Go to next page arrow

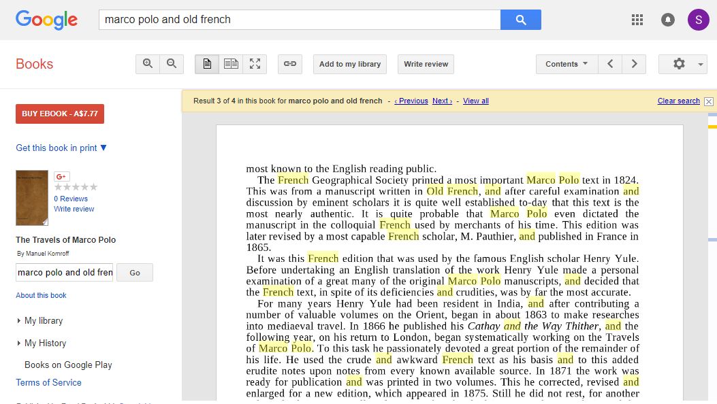[634, 64]
